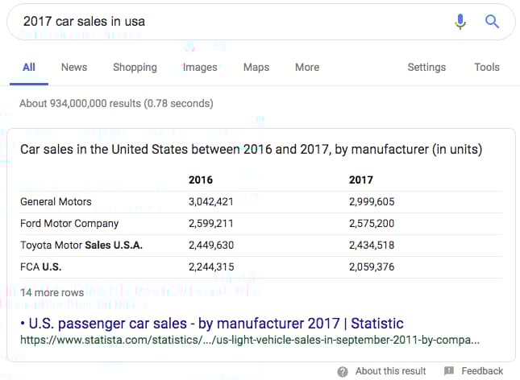Viewport: 520px width, 380px height.
Task: Click into the search query input field
Action: click(x=226, y=22)
